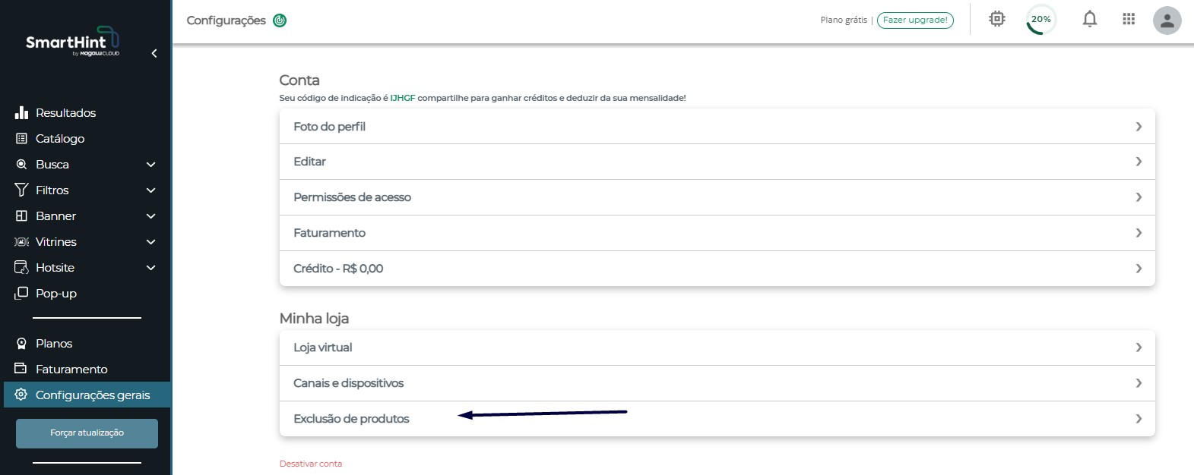Collapse sidebar with the left arrow icon
Image resolution: width=1194 pixels, height=475 pixels.
154,53
